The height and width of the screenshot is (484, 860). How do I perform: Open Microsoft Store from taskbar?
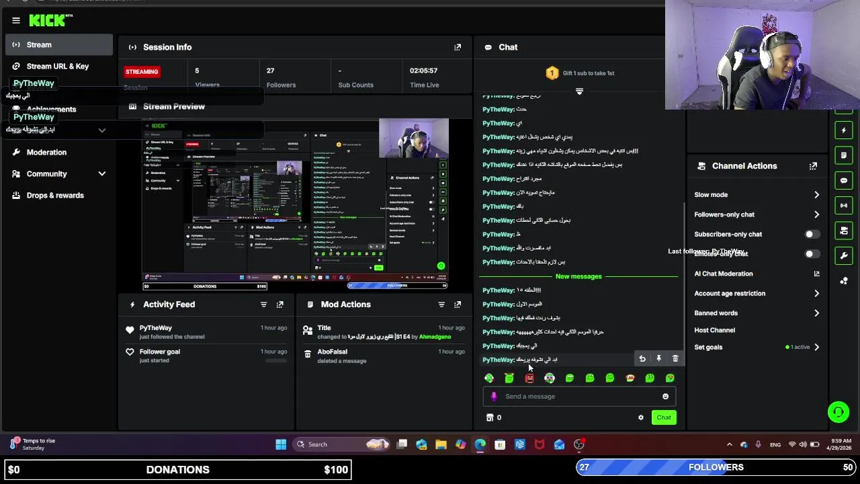(x=500, y=444)
